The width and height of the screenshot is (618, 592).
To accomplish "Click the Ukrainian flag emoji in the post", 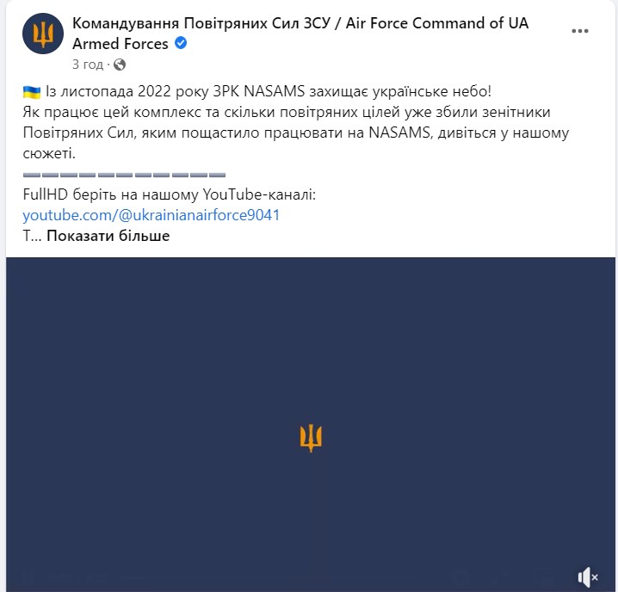I will (x=32, y=92).
